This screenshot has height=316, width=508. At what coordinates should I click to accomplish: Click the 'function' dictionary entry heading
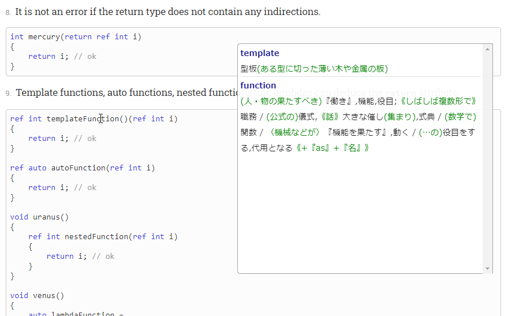pos(258,85)
